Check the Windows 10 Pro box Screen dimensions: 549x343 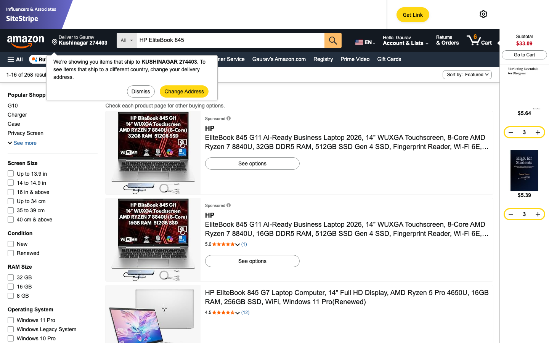click(11, 338)
